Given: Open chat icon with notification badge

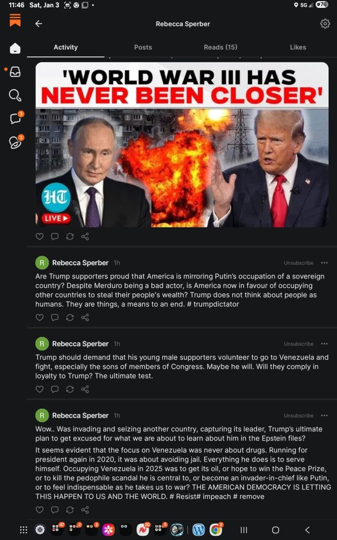Looking at the screenshot, I should click(x=16, y=118).
